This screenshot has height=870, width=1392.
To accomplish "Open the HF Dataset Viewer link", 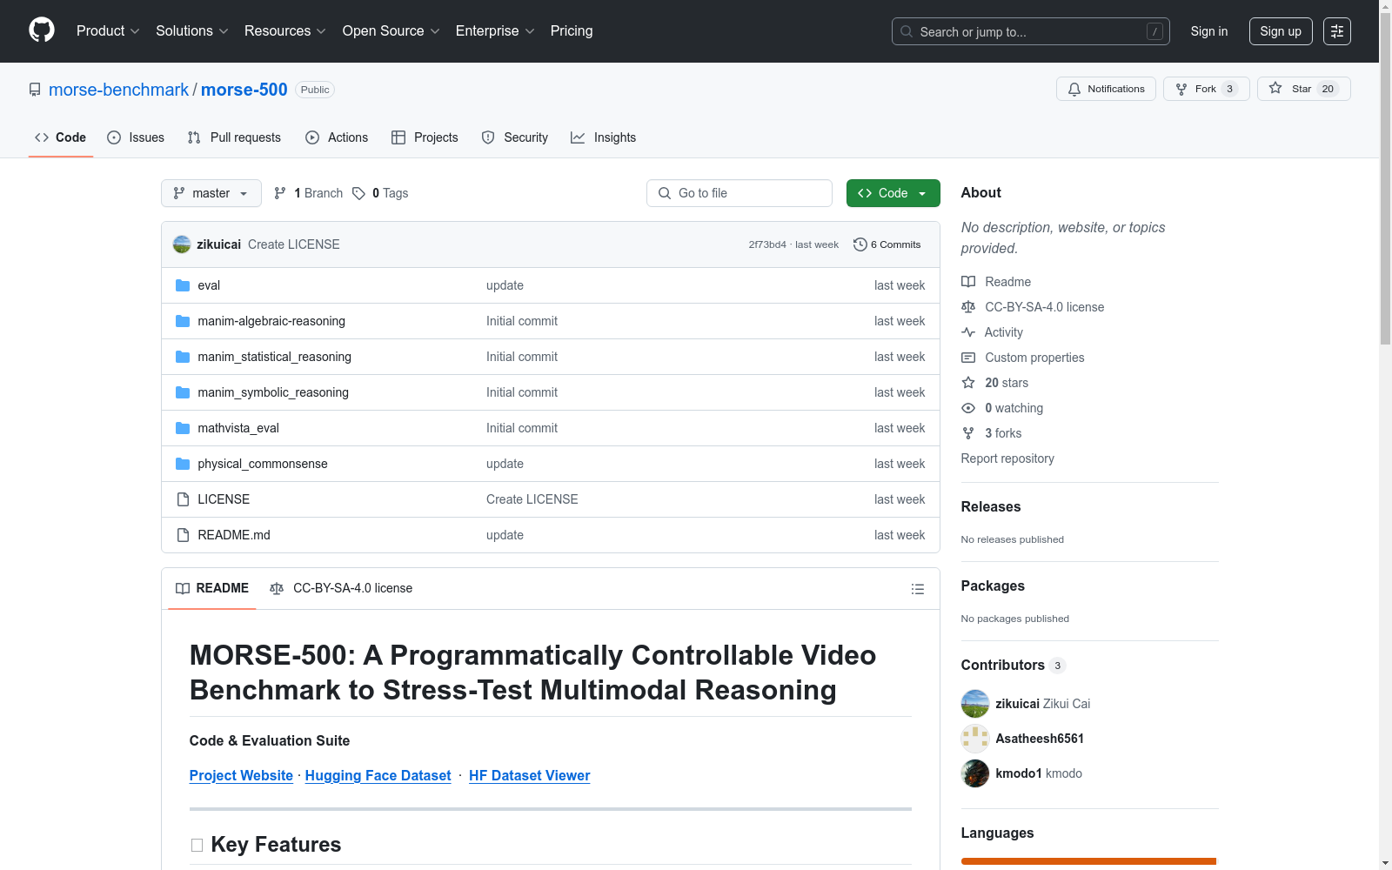I will coord(529,775).
